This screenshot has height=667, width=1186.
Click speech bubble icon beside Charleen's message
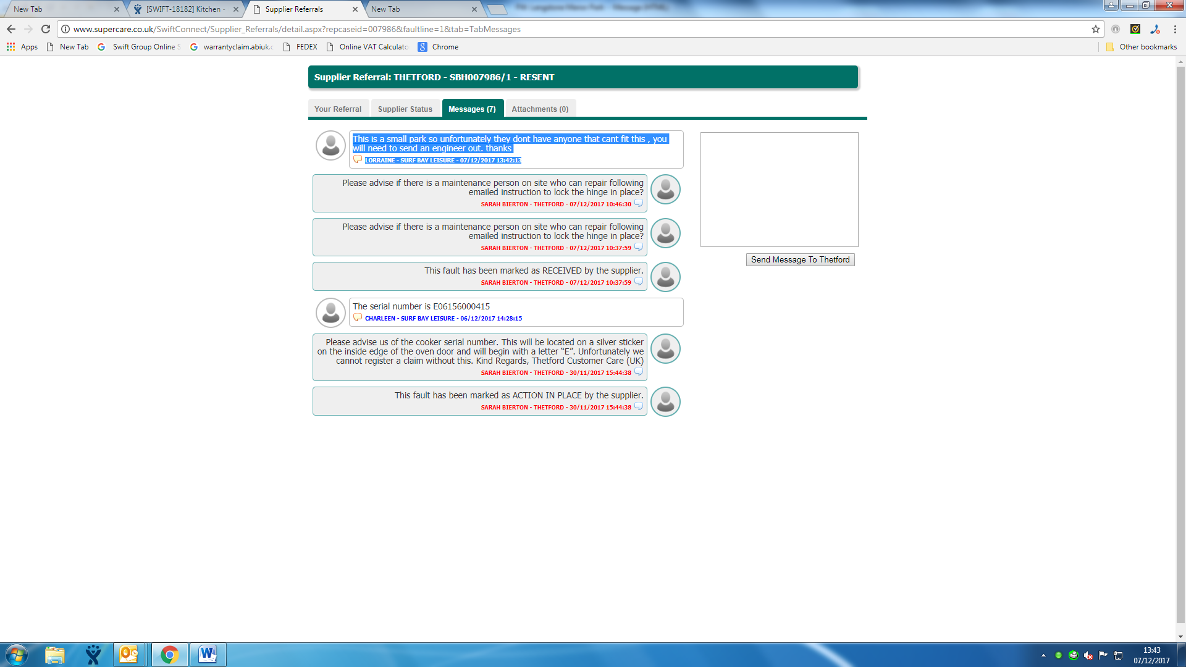tap(358, 317)
